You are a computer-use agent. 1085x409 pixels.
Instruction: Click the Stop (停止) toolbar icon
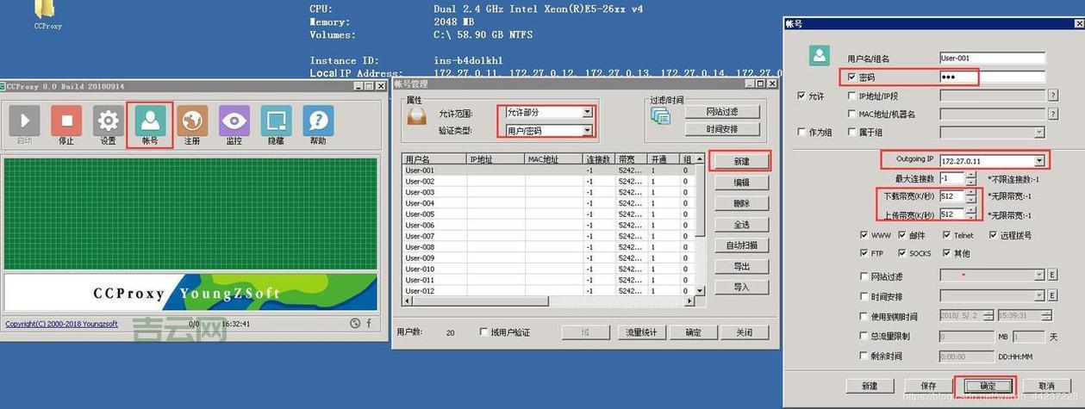(x=66, y=125)
